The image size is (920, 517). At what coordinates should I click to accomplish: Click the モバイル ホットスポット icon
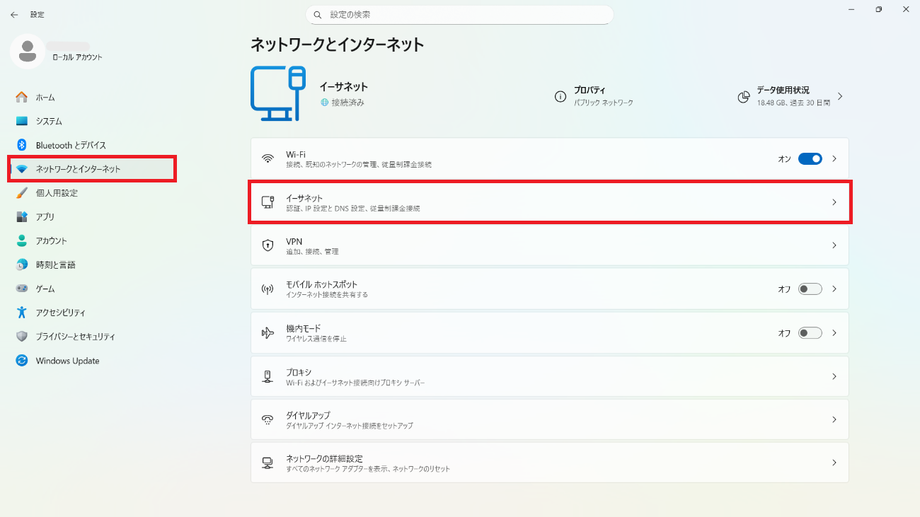[269, 289]
